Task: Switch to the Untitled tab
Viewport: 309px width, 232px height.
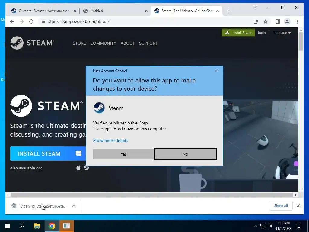Action: point(114,11)
